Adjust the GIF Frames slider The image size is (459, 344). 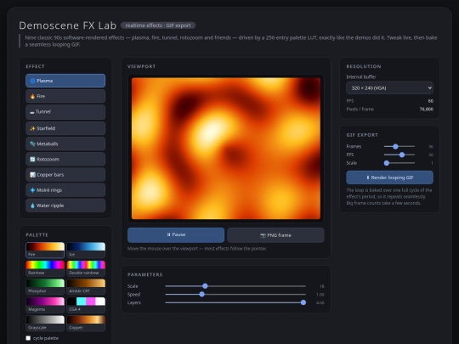399,147
